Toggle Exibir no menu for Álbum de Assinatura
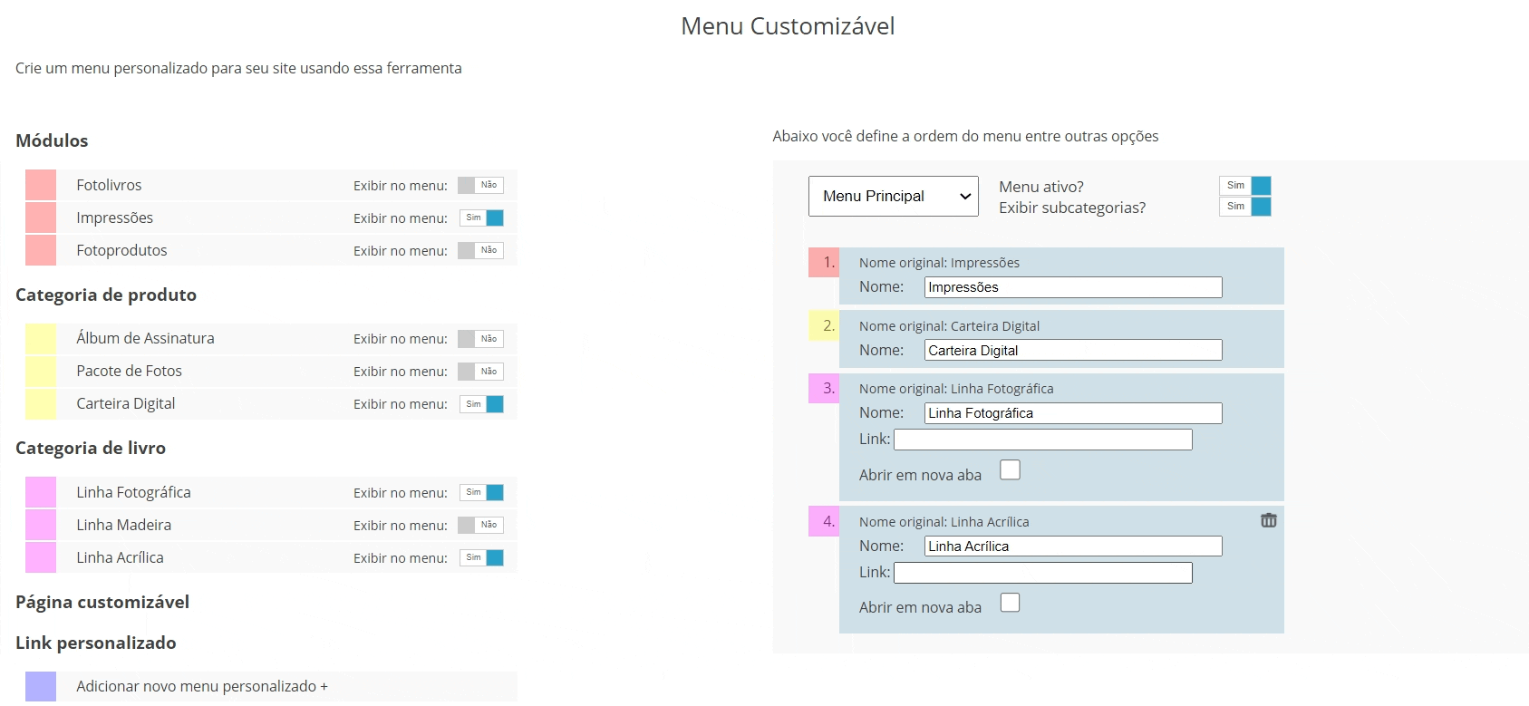This screenshot has width=1529, height=706. pos(480,339)
